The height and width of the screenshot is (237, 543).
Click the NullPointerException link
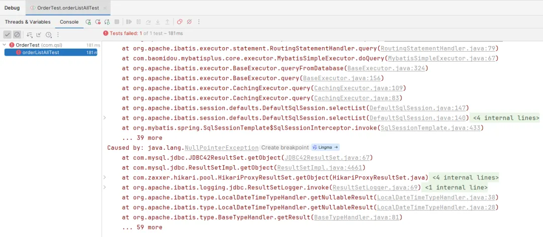point(222,148)
